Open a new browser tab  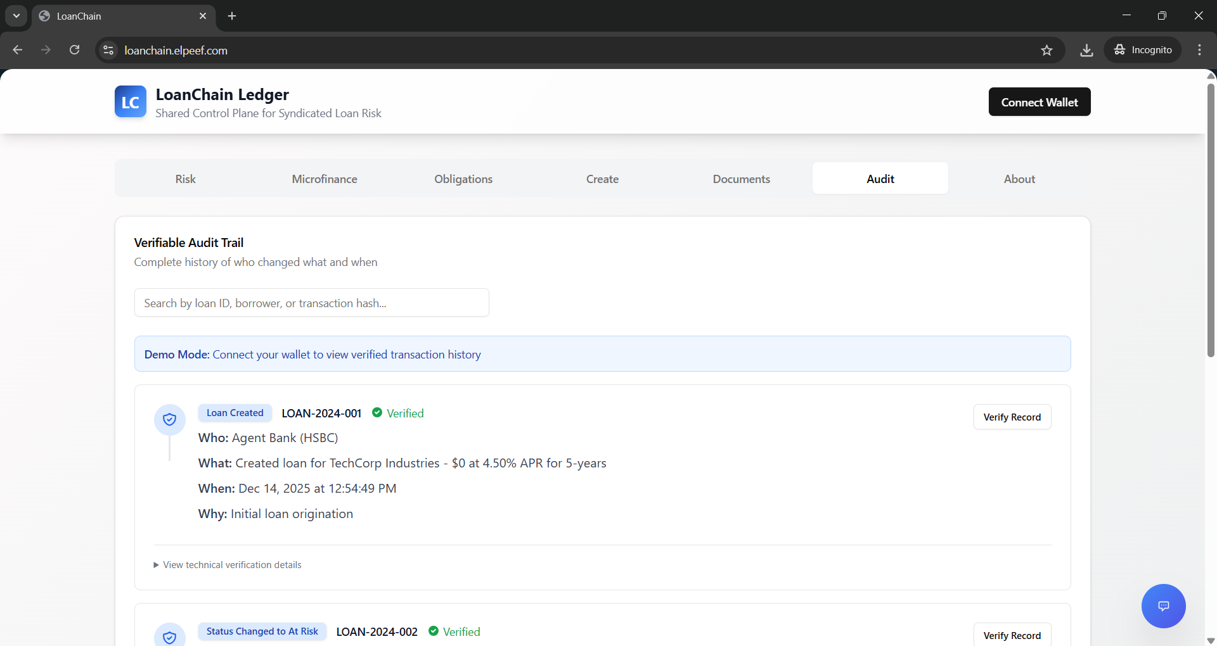(x=232, y=16)
